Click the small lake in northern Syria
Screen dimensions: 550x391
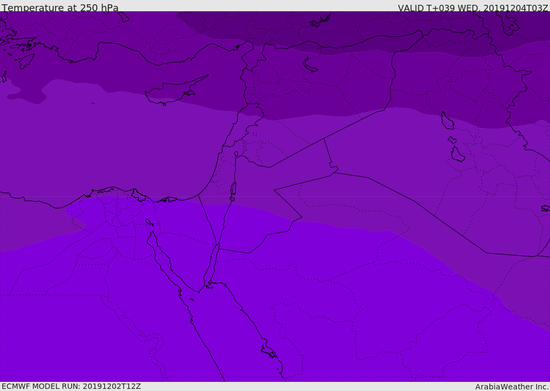click(310, 65)
